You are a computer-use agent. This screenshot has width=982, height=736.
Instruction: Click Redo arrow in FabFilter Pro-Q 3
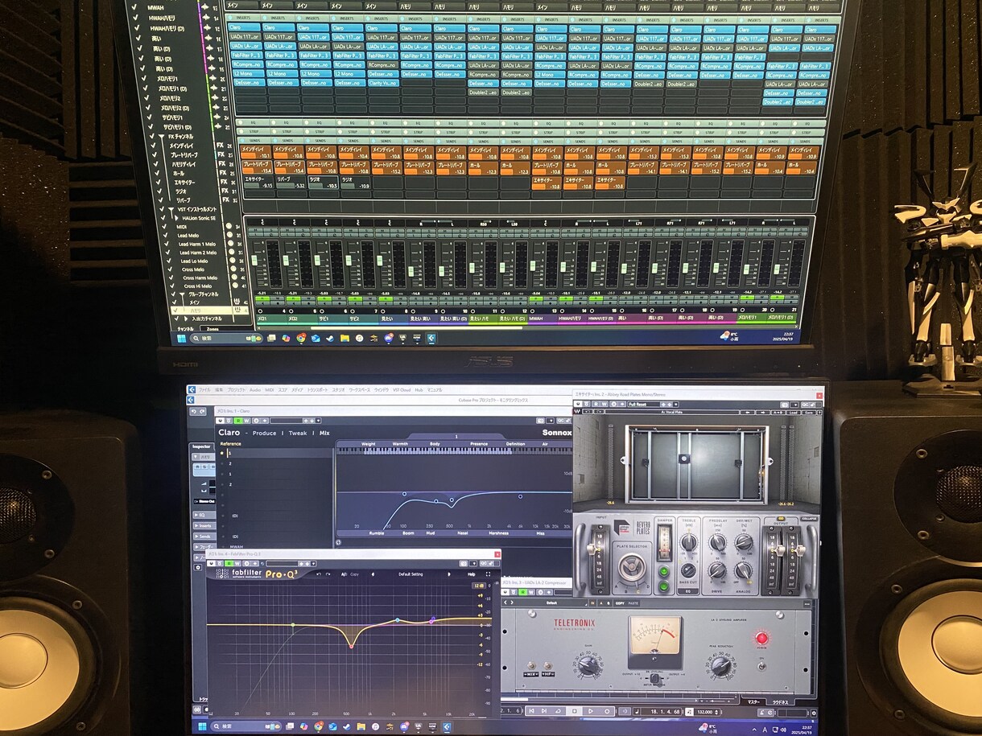tap(328, 574)
